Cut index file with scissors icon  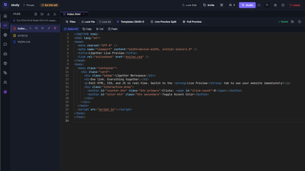click(43, 28)
